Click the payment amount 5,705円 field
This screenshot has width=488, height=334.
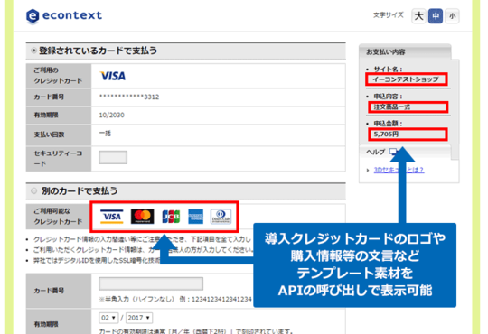click(408, 134)
